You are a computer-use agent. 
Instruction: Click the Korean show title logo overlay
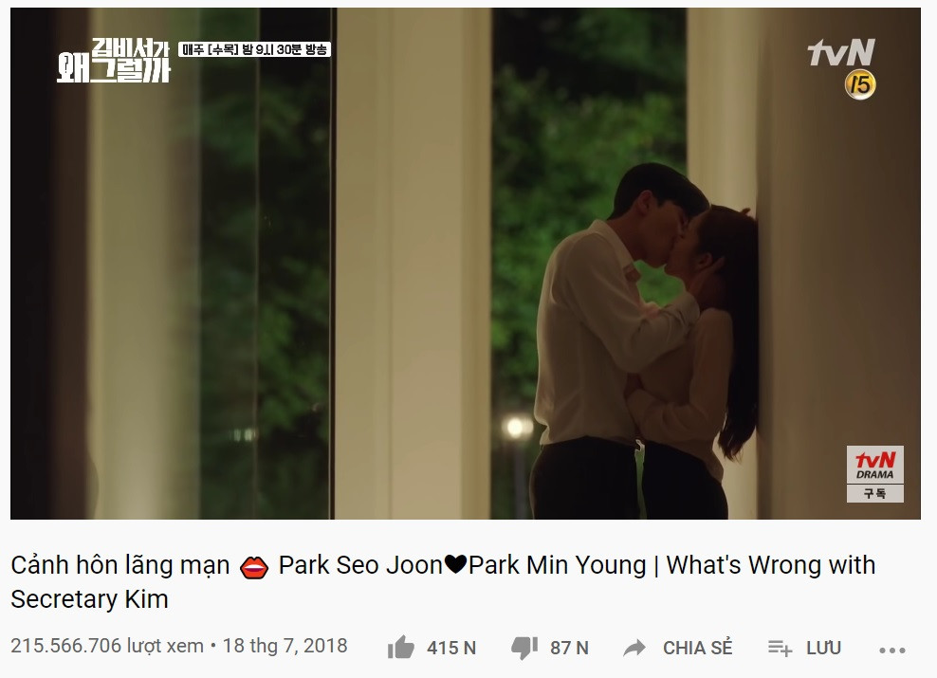tap(114, 61)
